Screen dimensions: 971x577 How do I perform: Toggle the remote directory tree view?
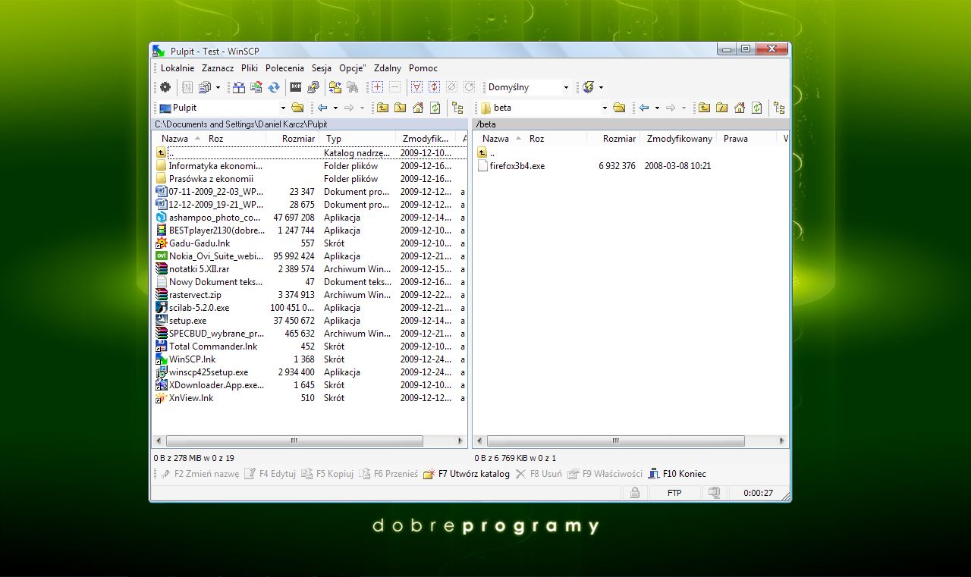(779, 108)
